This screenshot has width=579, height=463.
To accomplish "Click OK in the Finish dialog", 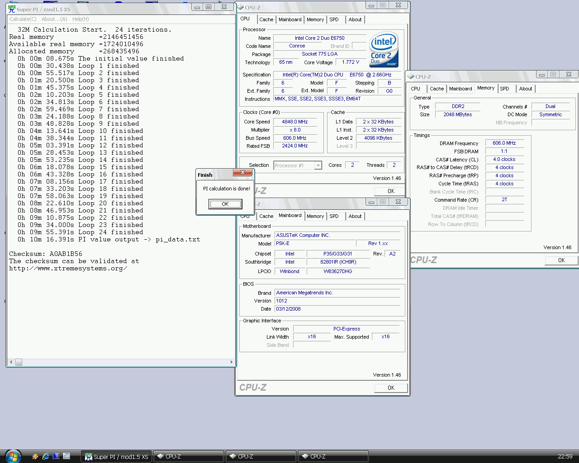I will (x=225, y=204).
